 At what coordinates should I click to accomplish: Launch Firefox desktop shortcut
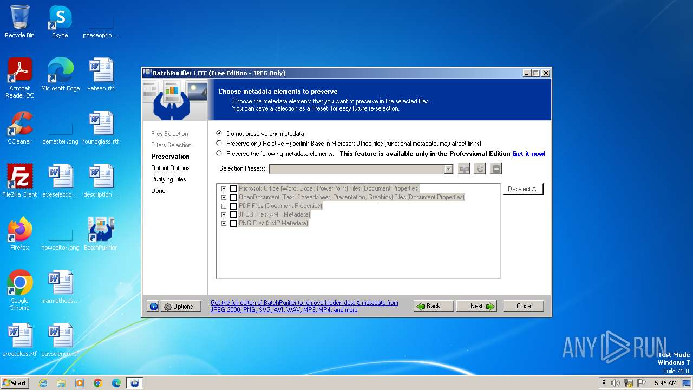pyautogui.click(x=19, y=234)
